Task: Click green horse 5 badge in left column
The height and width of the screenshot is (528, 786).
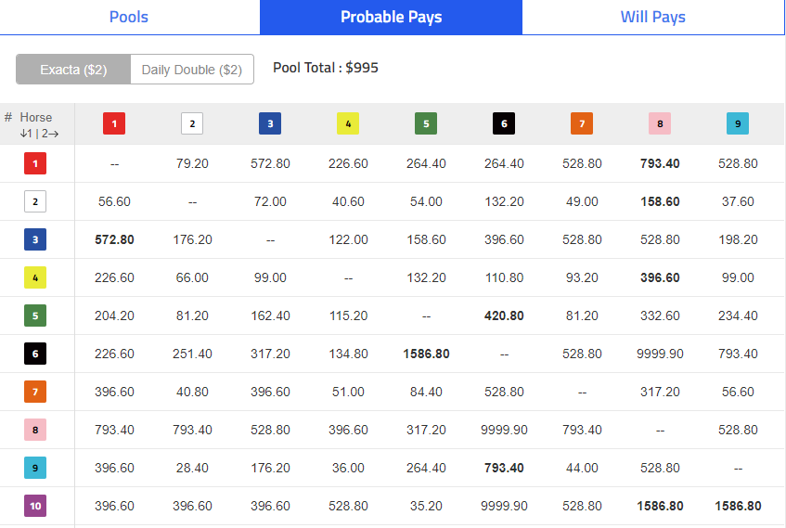Action: [35, 316]
